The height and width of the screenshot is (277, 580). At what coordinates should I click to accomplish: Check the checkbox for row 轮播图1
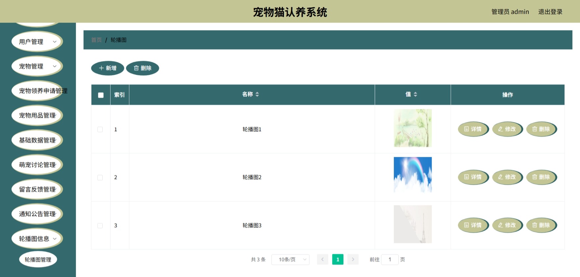coord(100,129)
